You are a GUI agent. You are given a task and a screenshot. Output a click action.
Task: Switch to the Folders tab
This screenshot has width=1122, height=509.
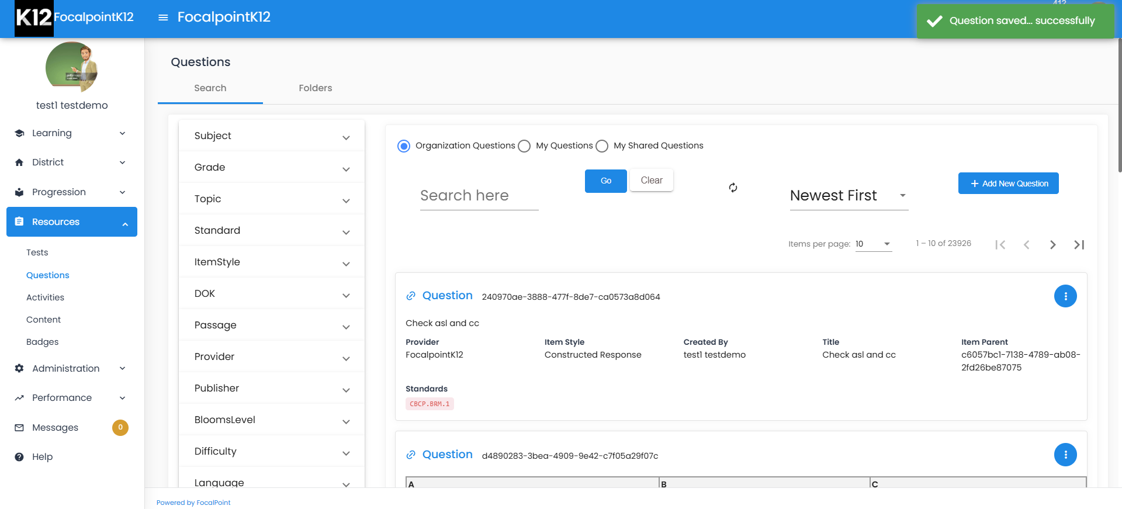point(315,88)
